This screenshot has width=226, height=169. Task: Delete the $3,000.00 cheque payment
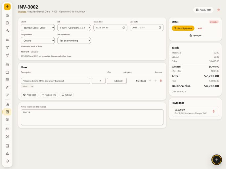(x=213, y=112)
